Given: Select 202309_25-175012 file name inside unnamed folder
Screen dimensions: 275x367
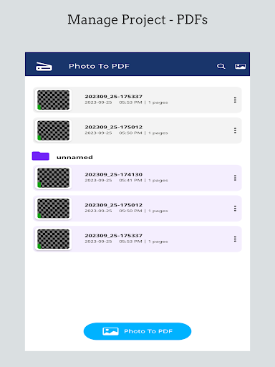Looking at the screenshot, I should click(x=114, y=205).
